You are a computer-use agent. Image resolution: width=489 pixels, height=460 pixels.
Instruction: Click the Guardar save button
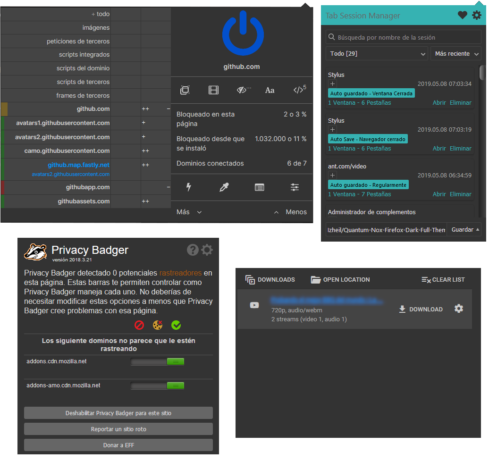[462, 230]
